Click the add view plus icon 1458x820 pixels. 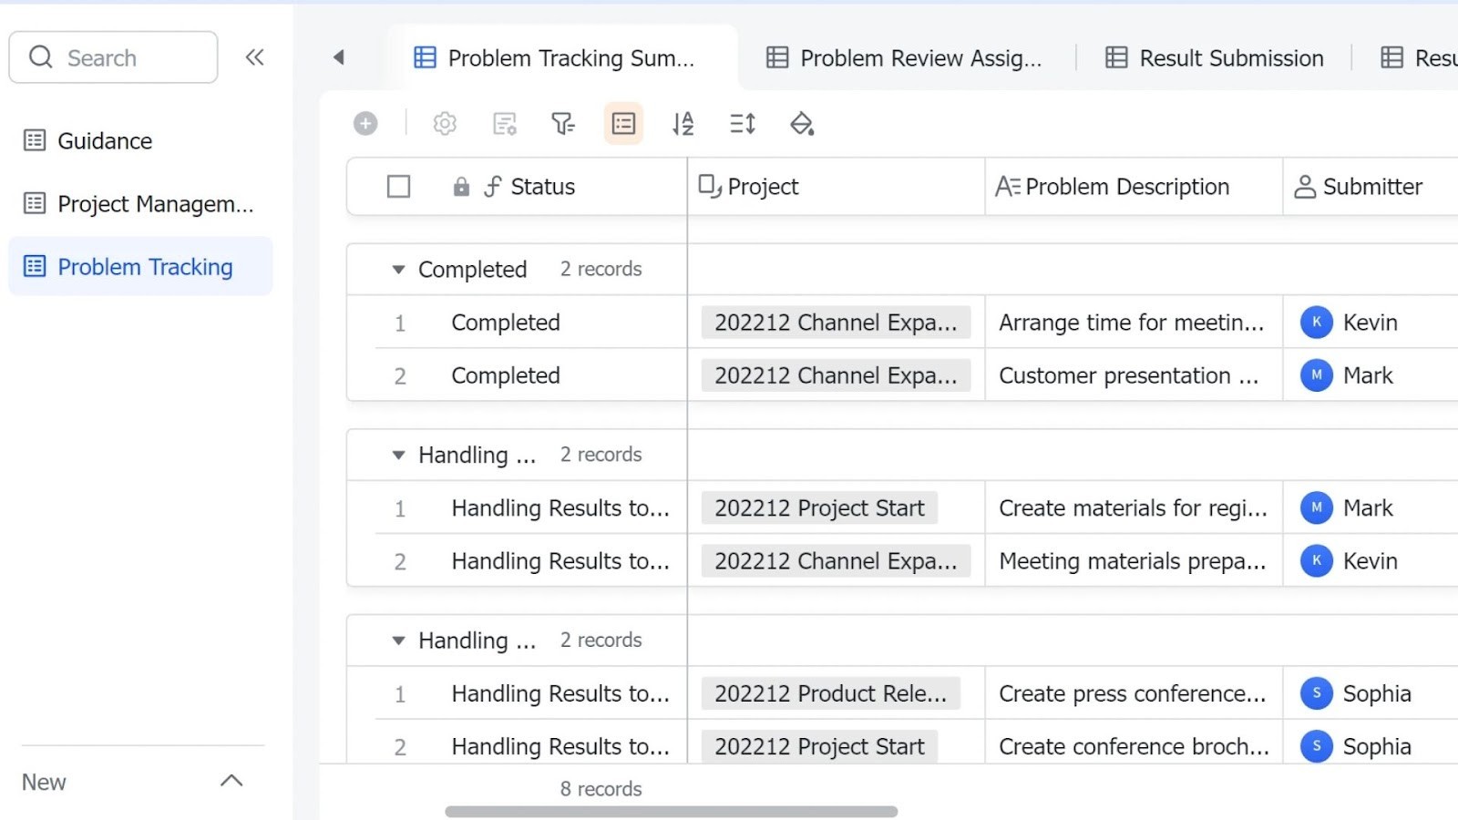[365, 123]
